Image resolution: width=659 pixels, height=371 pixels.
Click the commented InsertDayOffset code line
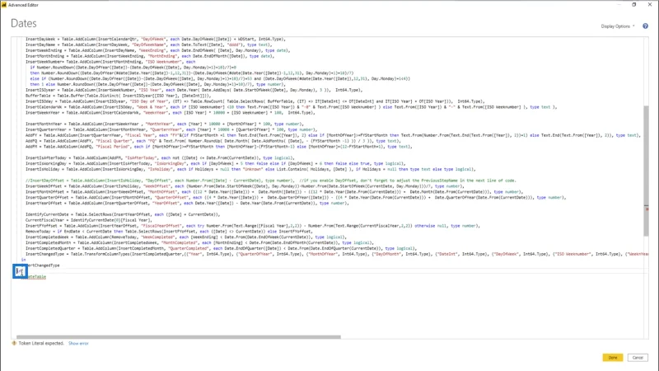pyautogui.click(x=271, y=181)
